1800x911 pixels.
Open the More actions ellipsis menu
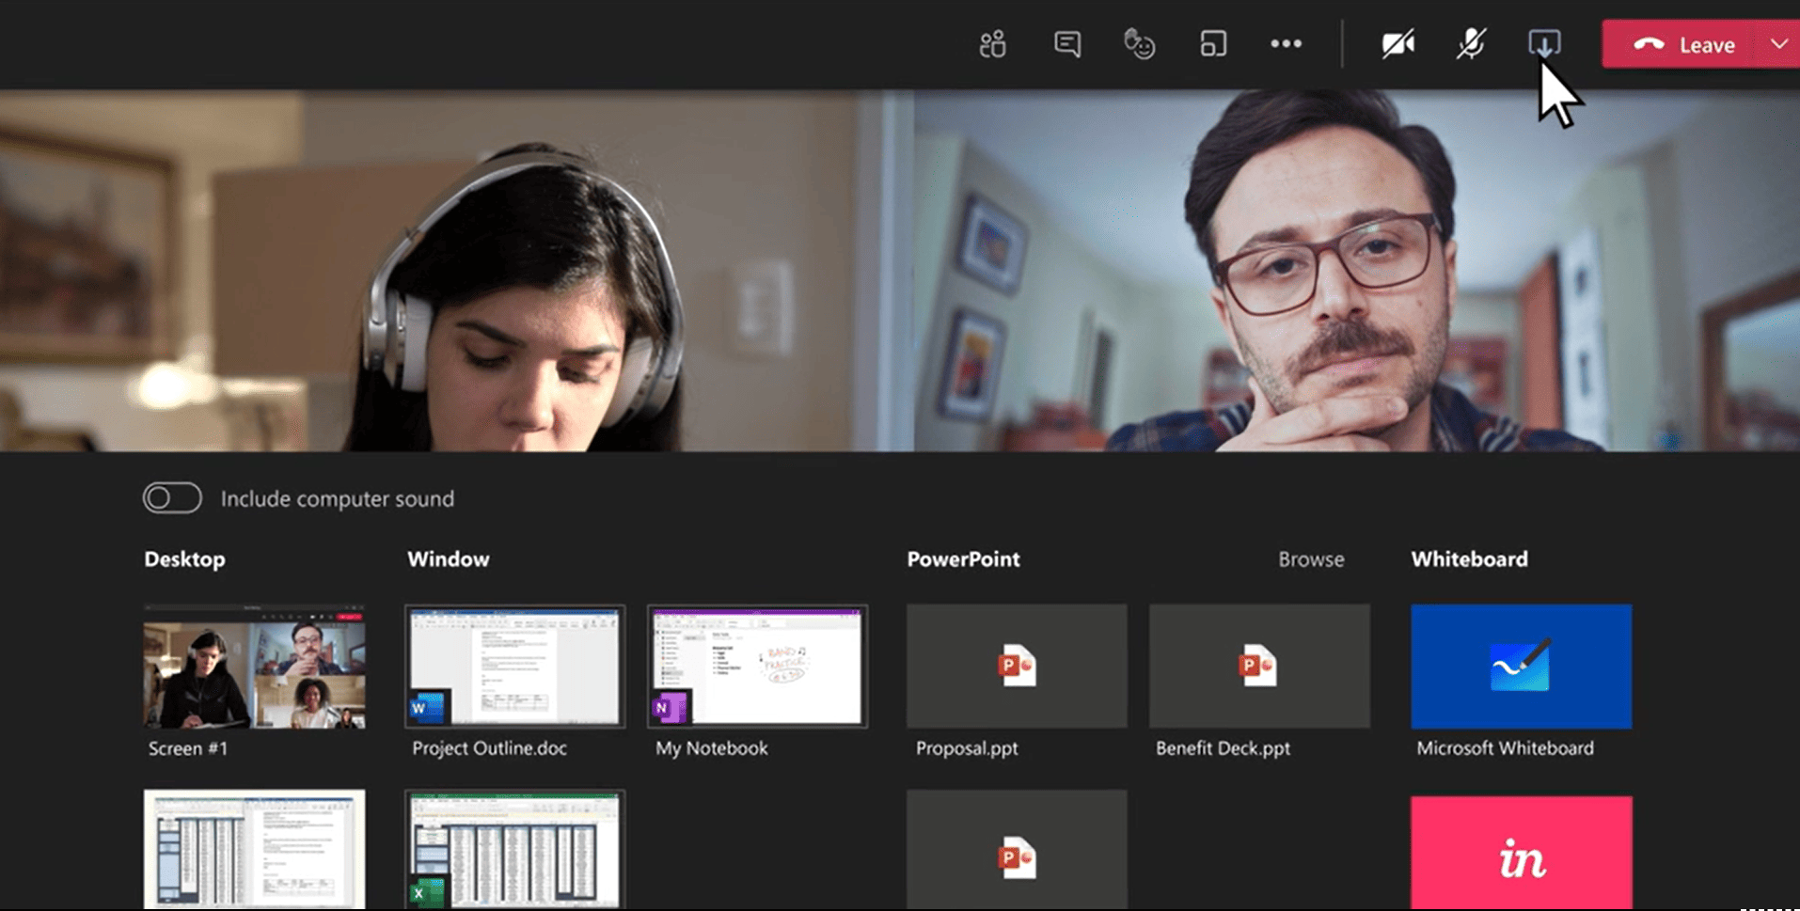(x=1286, y=44)
